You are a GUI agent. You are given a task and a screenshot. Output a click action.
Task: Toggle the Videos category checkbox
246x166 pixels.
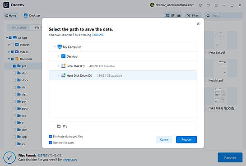[12, 52]
